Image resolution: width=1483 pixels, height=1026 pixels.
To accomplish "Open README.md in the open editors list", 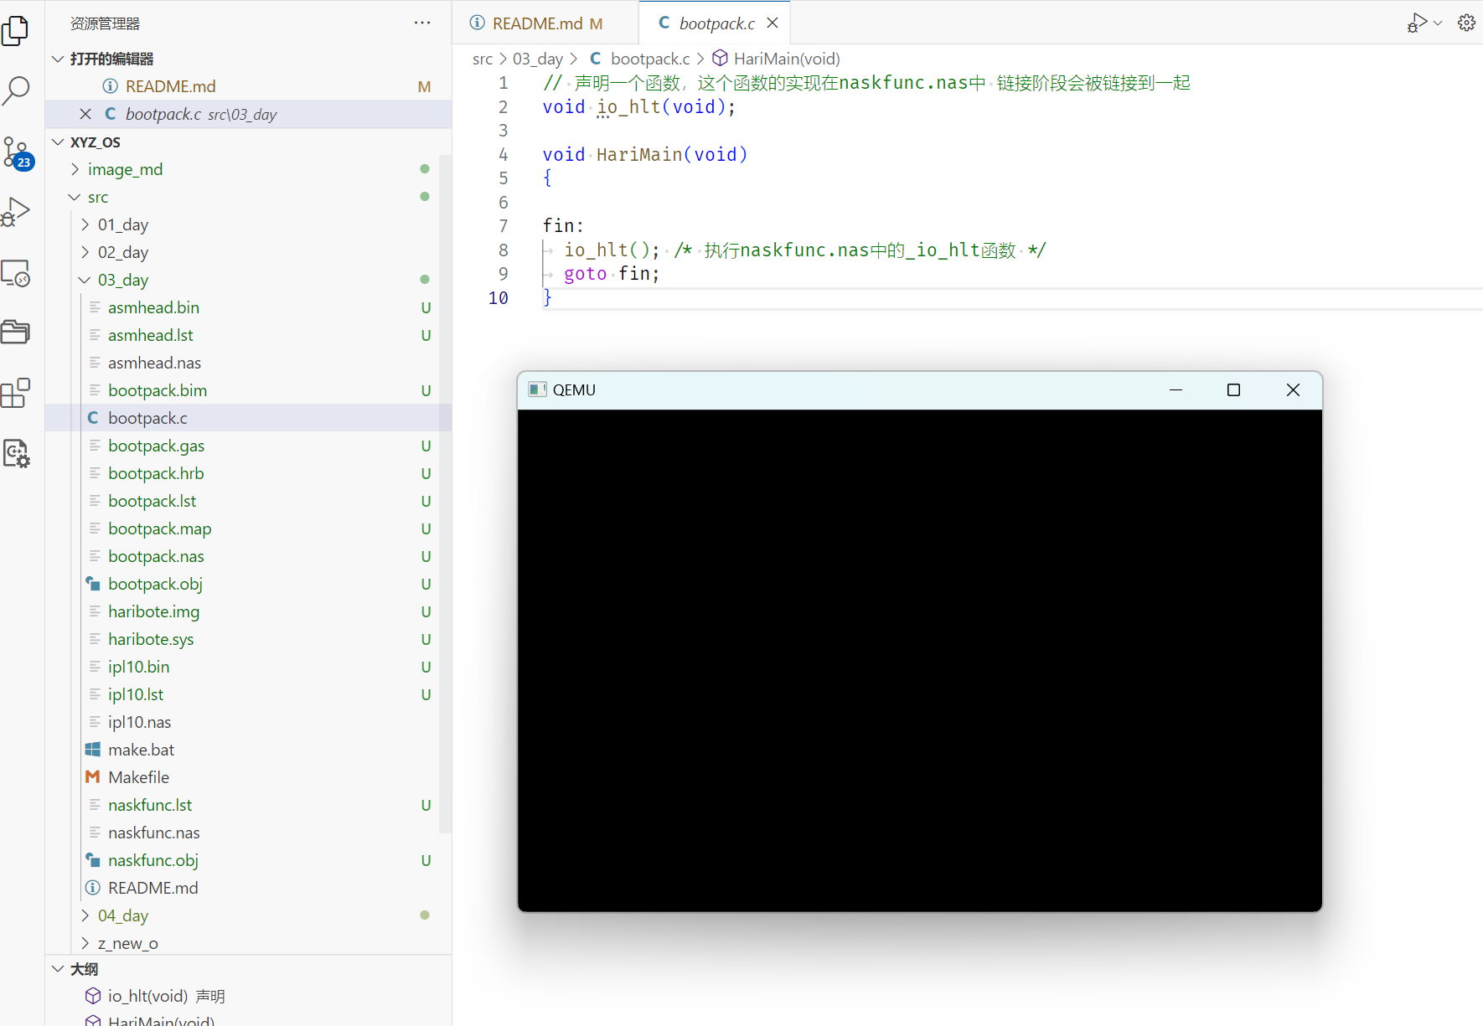I will tap(170, 86).
